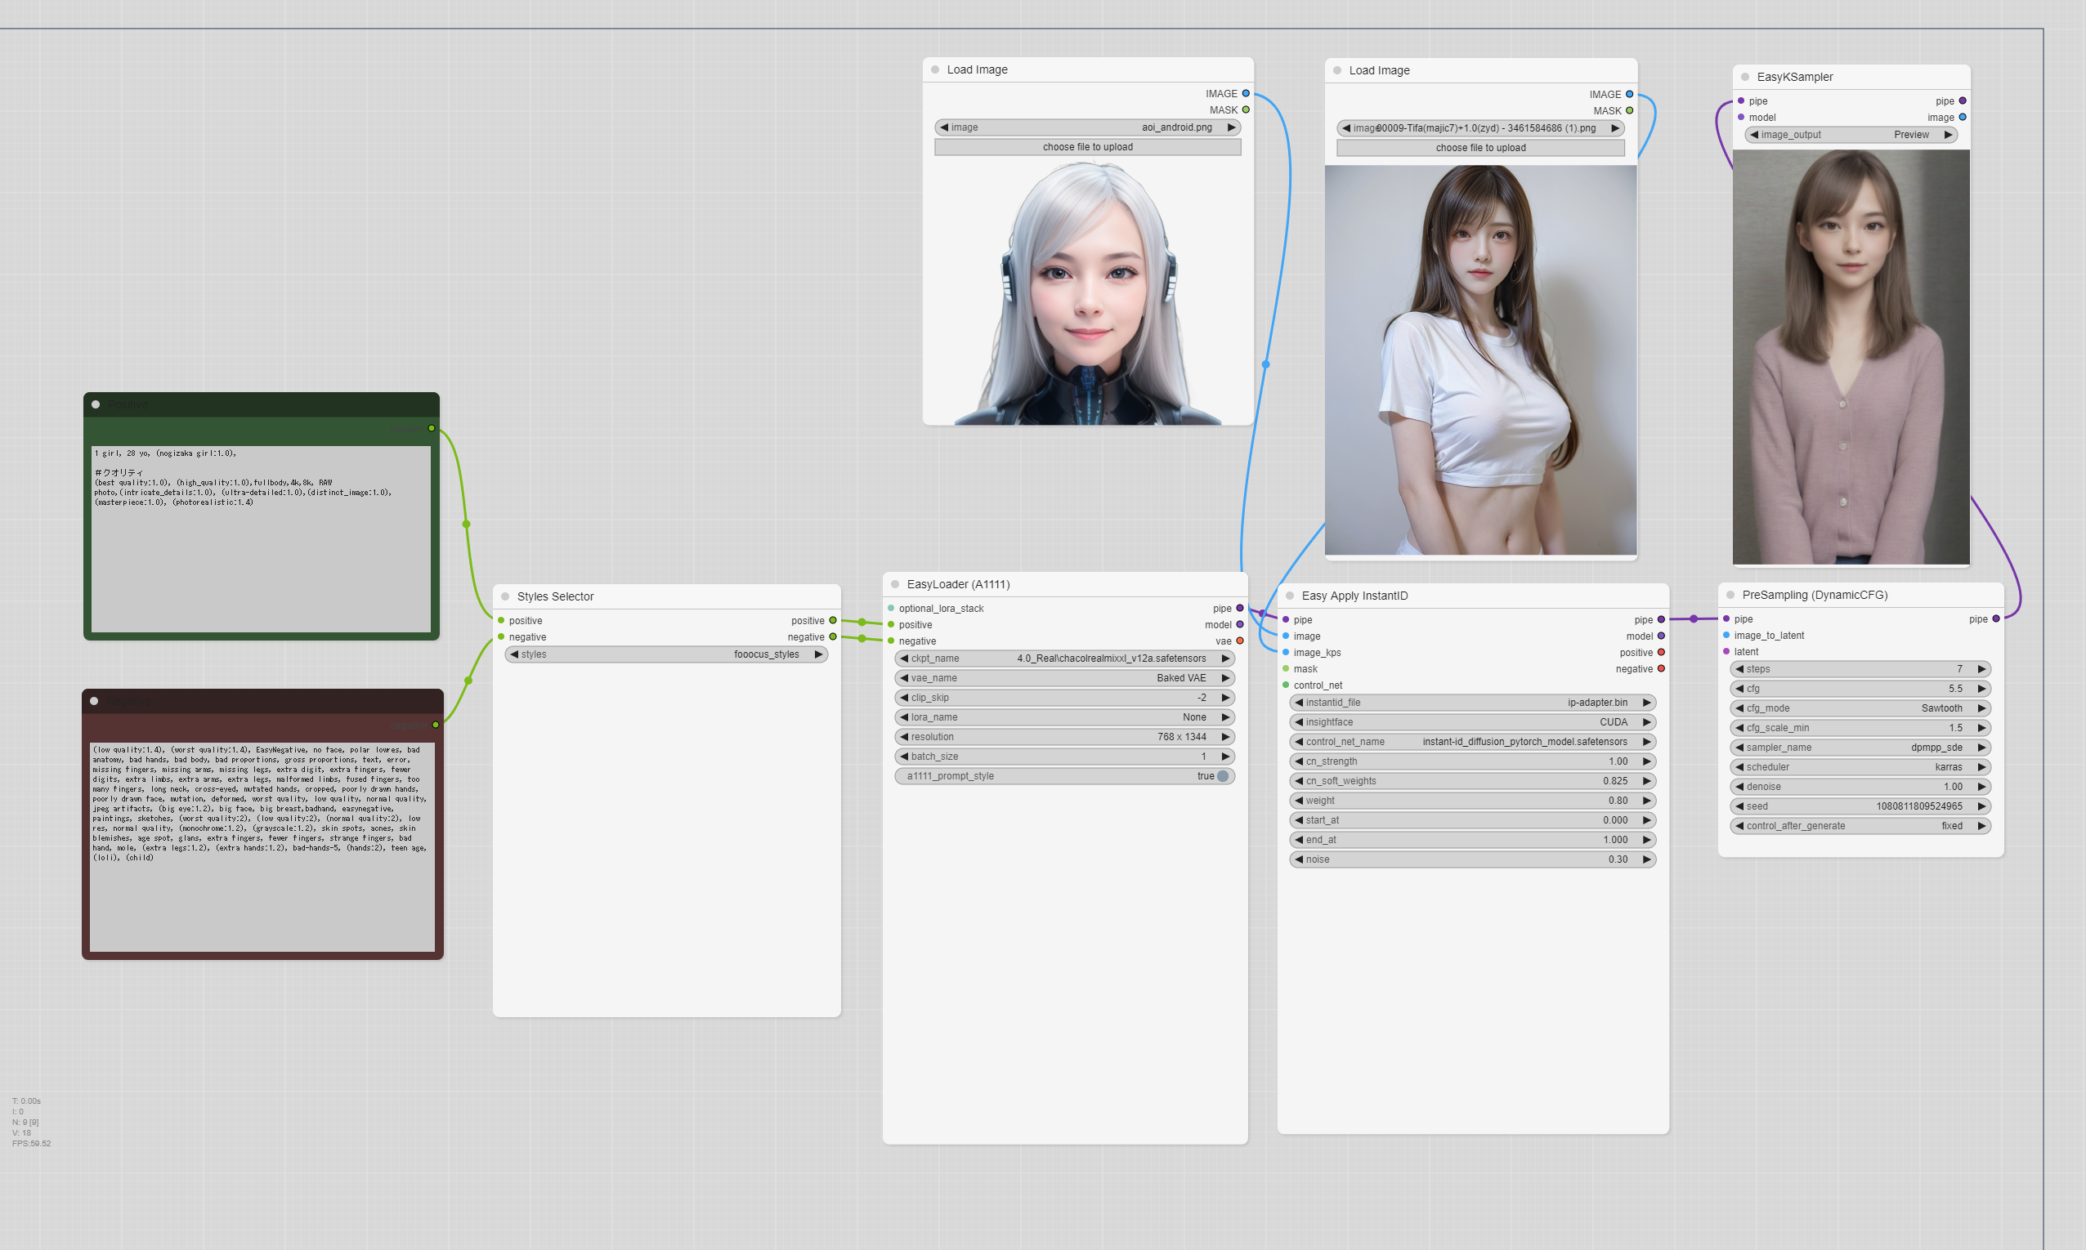Next image arrow on aoi_android.png selector

point(1231,127)
